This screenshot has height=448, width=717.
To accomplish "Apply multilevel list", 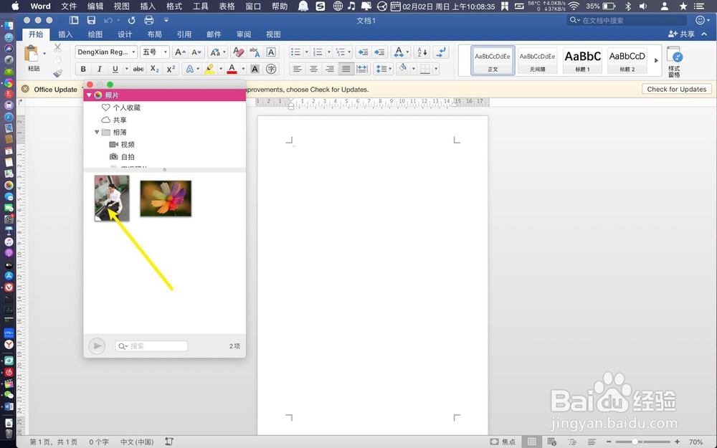I will pyautogui.click(x=340, y=52).
